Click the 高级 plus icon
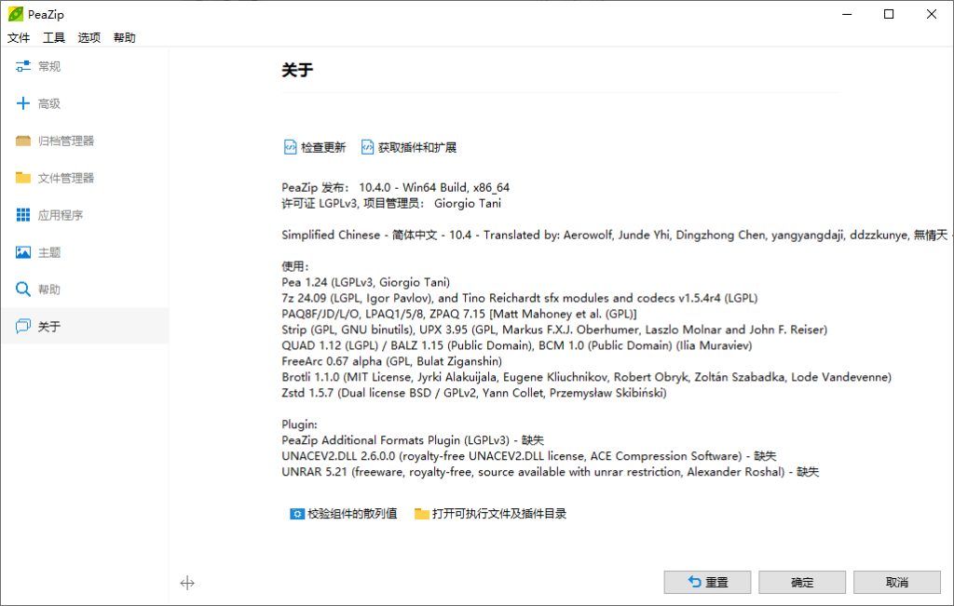This screenshot has width=954, height=606. tap(23, 103)
